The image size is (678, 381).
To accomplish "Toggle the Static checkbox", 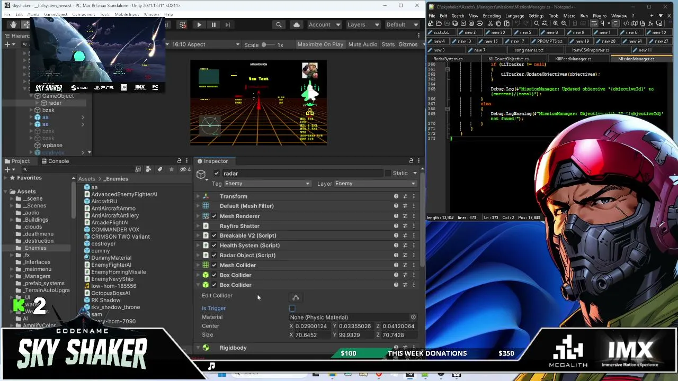I will click(x=388, y=173).
